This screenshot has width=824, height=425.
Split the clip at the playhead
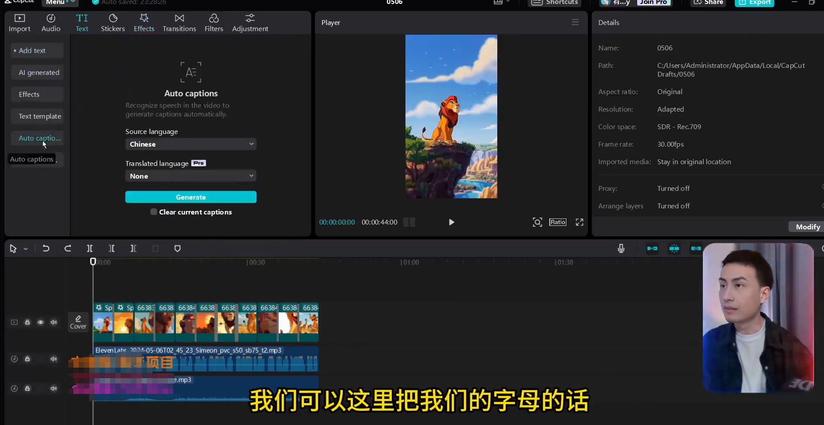tap(90, 249)
